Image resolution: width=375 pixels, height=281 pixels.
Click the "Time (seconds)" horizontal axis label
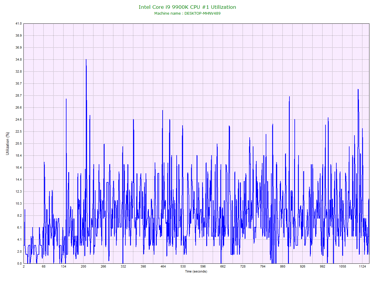point(196,271)
